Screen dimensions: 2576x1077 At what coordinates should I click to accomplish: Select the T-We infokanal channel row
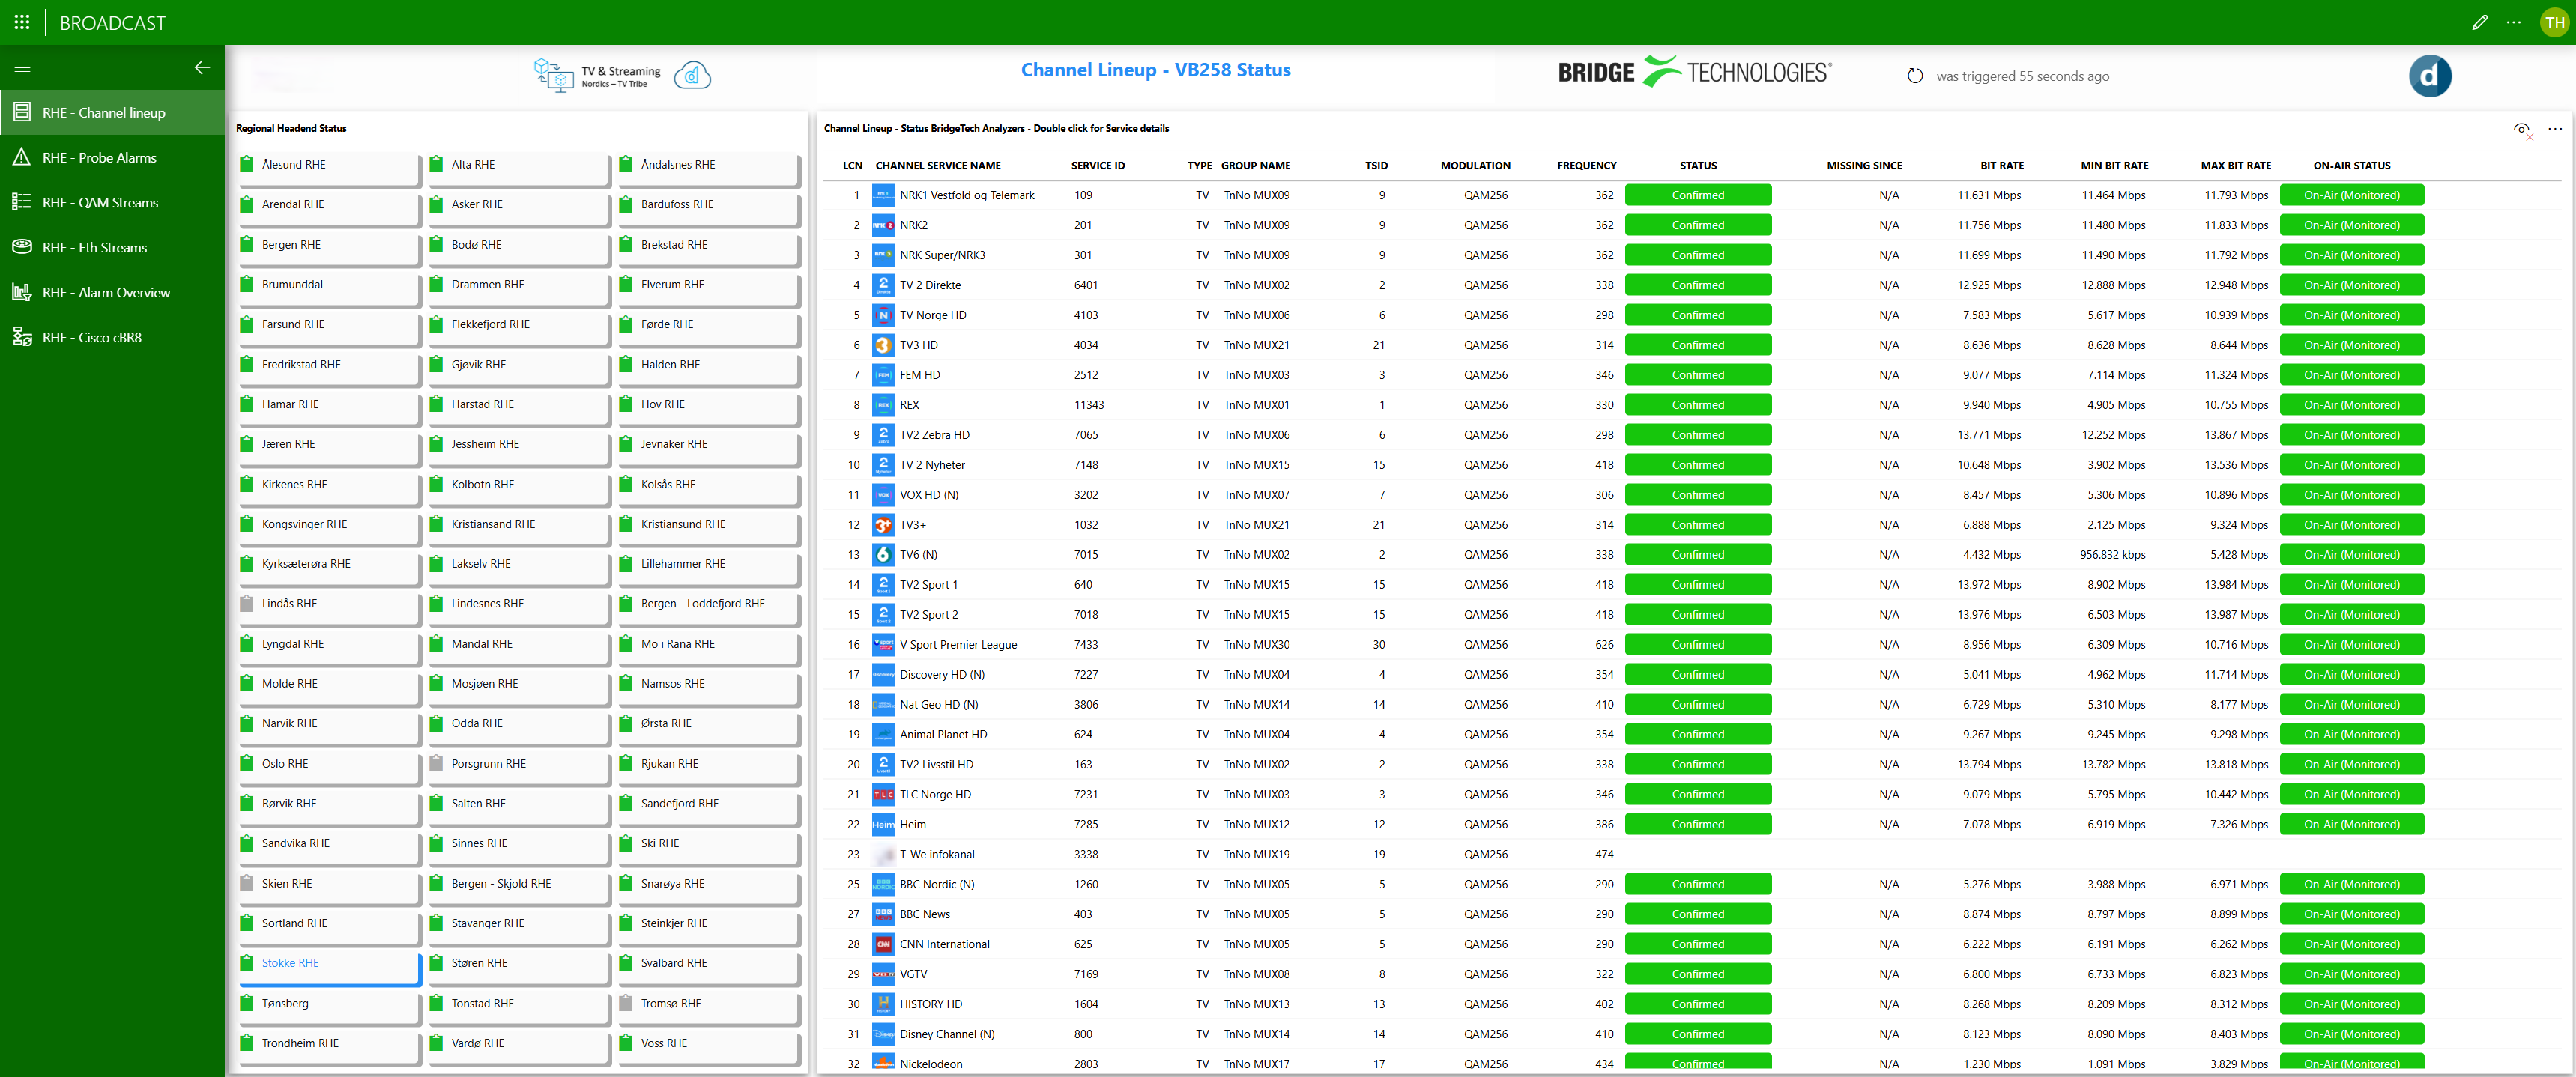click(x=1691, y=854)
